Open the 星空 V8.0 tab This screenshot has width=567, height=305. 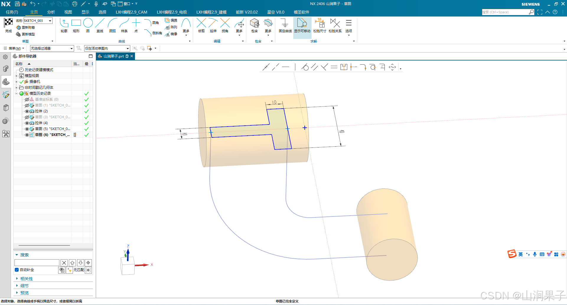pyautogui.click(x=276, y=12)
